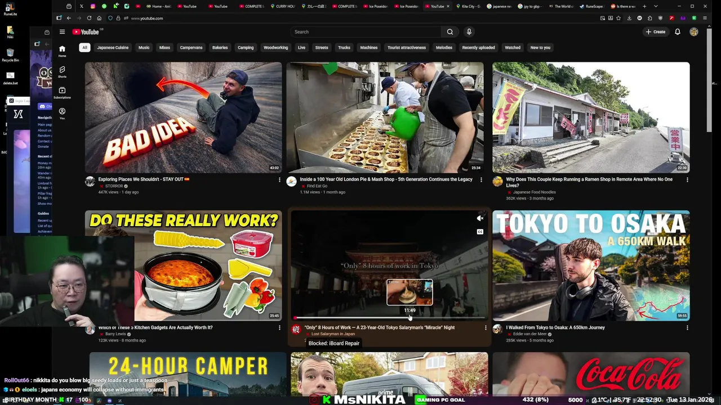Select the Woodworking filter chip
Image resolution: width=721 pixels, height=405 pixels.
pyautogui.click(x=275, y=48)
